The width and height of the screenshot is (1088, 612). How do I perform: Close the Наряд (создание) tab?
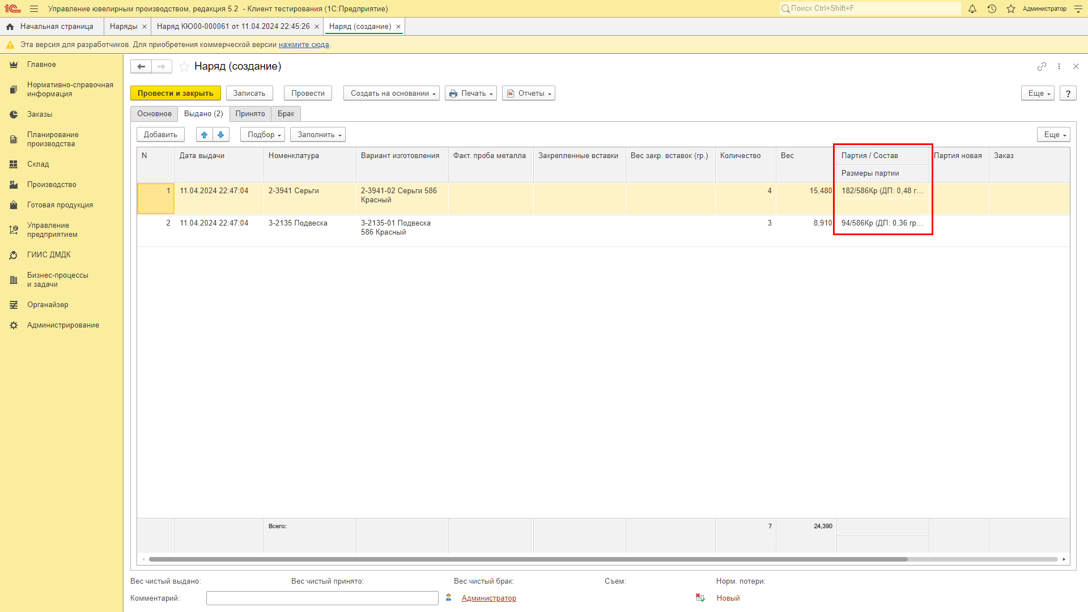point(398,27)
